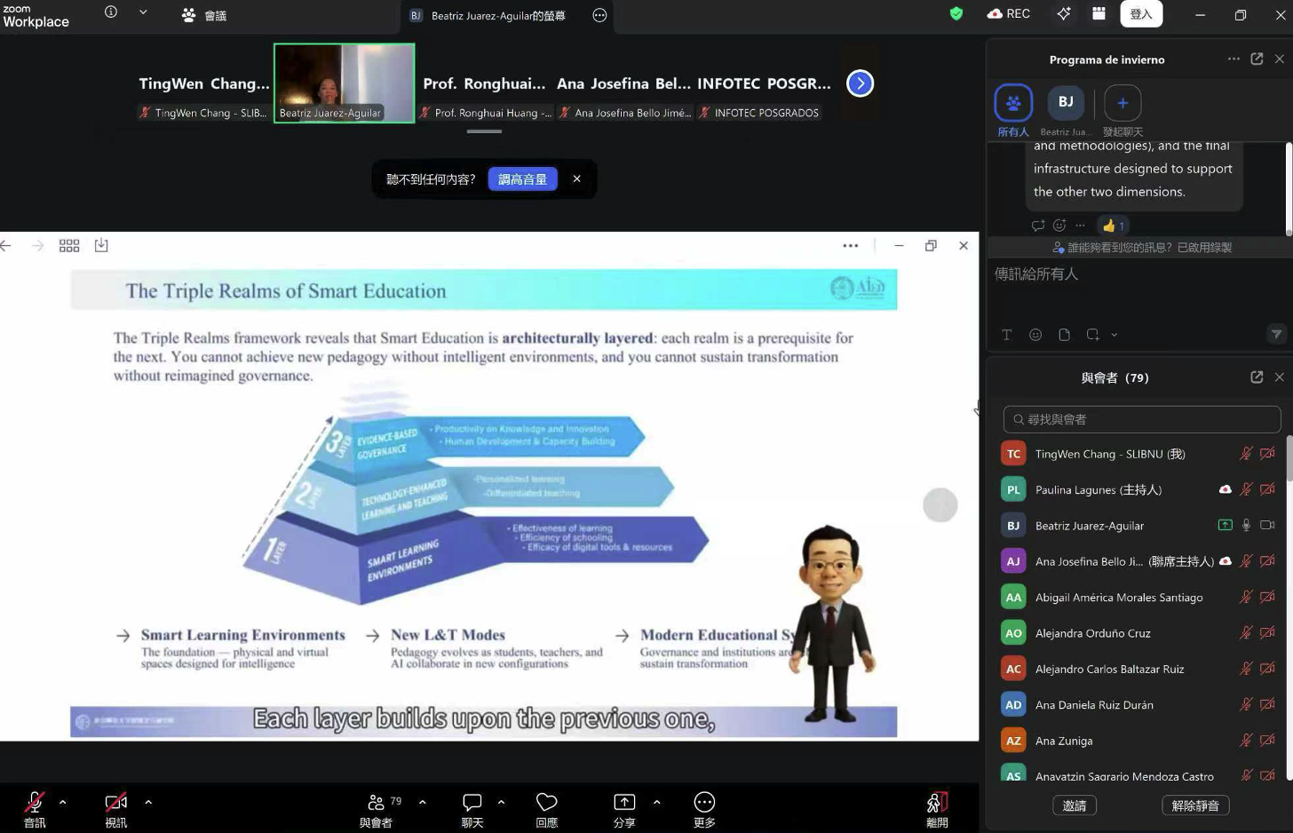Click the AI Companion sparkle icon
This screenshot has height=833, width=1293.
point(1063,13)
